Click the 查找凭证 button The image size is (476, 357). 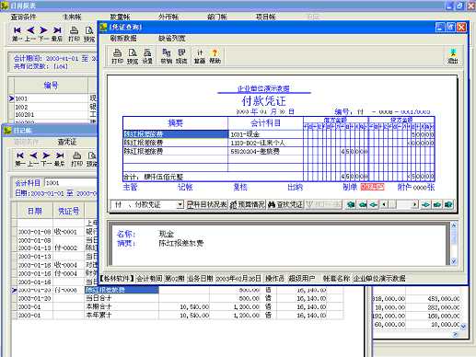[x=285, y=204]
